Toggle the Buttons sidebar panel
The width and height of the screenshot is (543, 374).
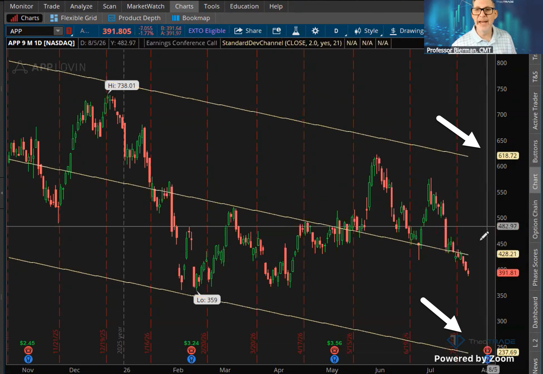pyautogui.click(x=535, y=151)
